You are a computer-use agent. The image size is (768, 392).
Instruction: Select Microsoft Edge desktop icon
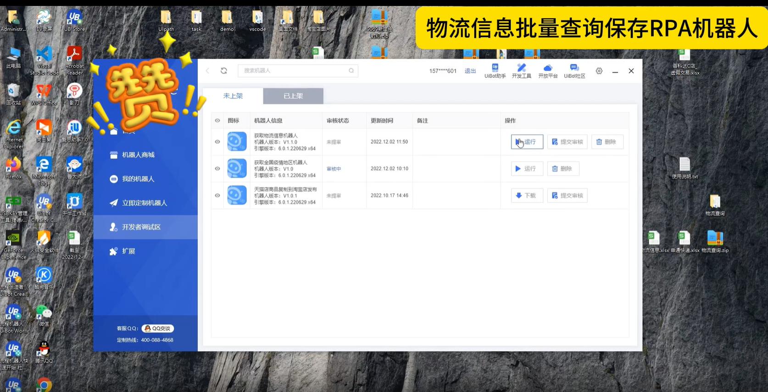coord(44,172)
